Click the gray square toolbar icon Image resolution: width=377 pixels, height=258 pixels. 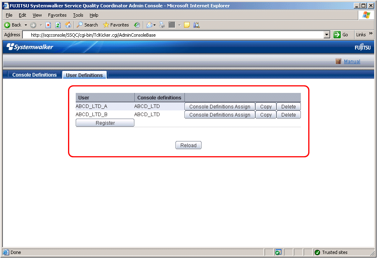(172, 25)
